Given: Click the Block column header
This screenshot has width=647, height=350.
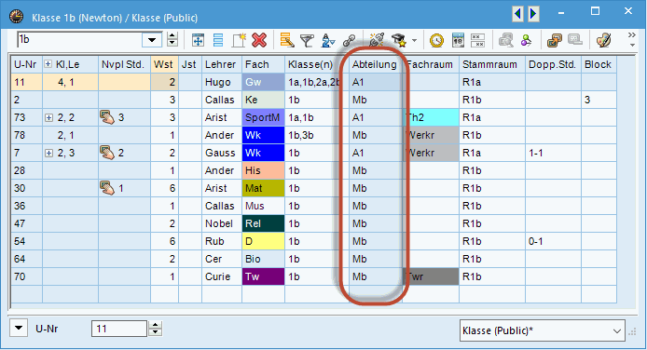Looking at the screenshot, I should pos(599,64).
